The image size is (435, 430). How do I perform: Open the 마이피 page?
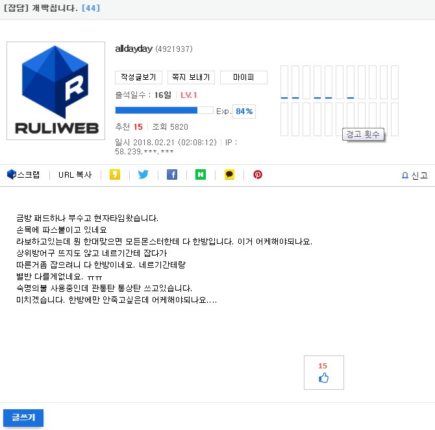click(x=243, y=78)
